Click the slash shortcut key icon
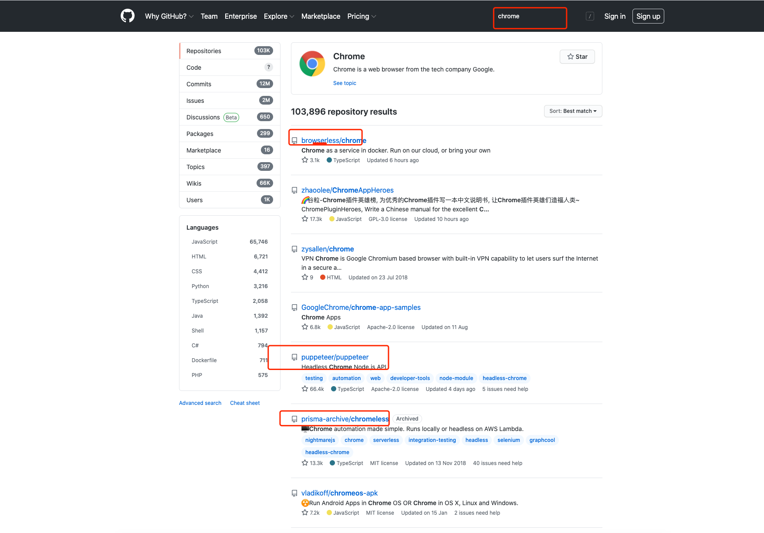Viewport: 764px width, 533px height. [x=590, y=16]
